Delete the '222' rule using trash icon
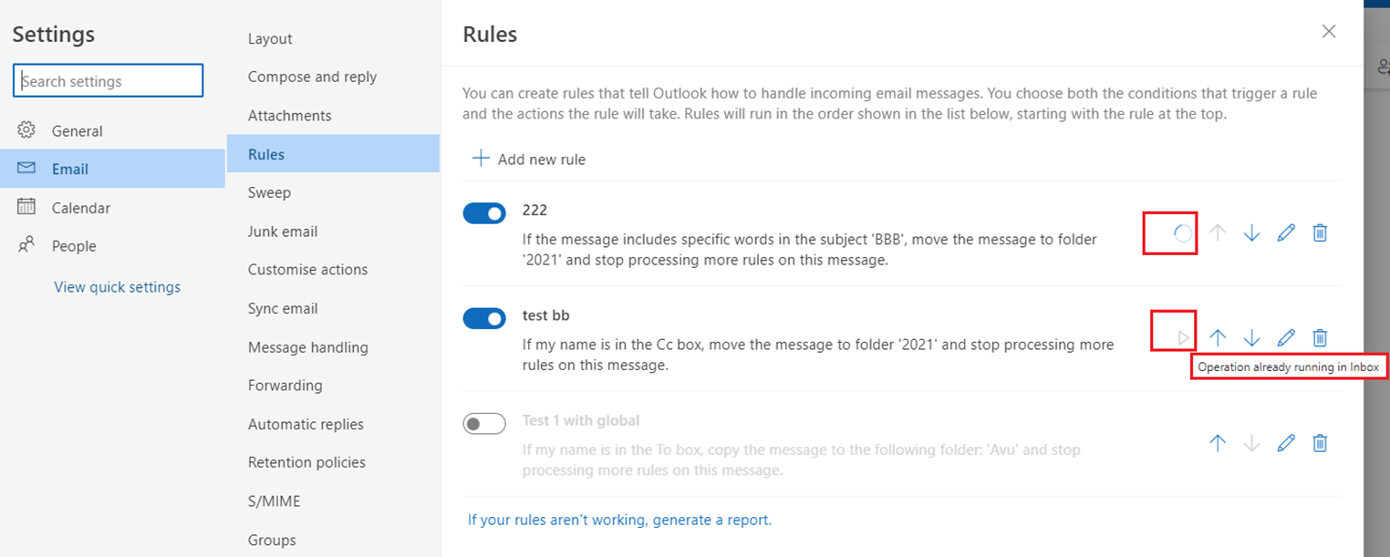This screenshot has height=557, width=1390. point(1320,232)
